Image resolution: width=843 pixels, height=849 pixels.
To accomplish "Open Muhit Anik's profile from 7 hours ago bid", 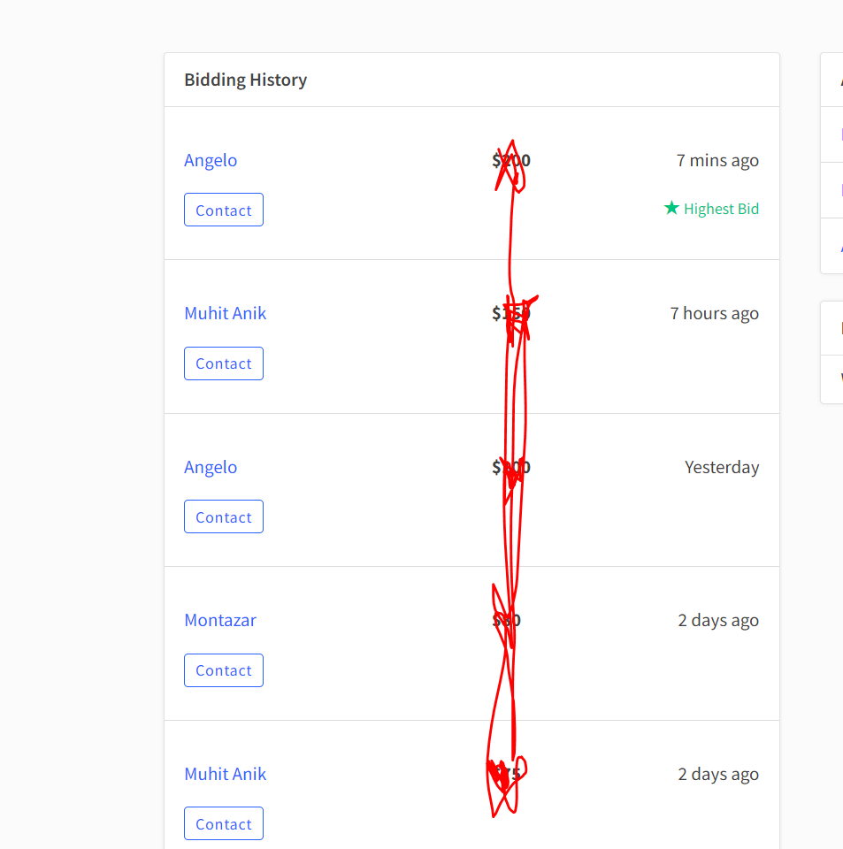I will click(226, 313).
